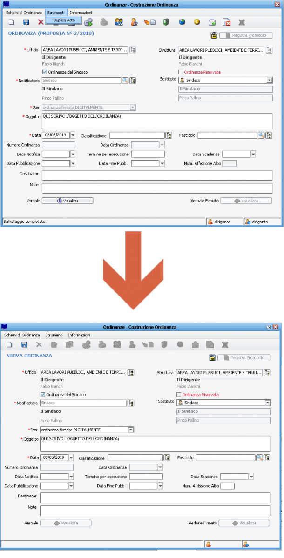This screenshot has height=558, width=284.
Task: Enable Ordinanza Riservata checkbox in Proposta window
Action: tap(181, 72)
